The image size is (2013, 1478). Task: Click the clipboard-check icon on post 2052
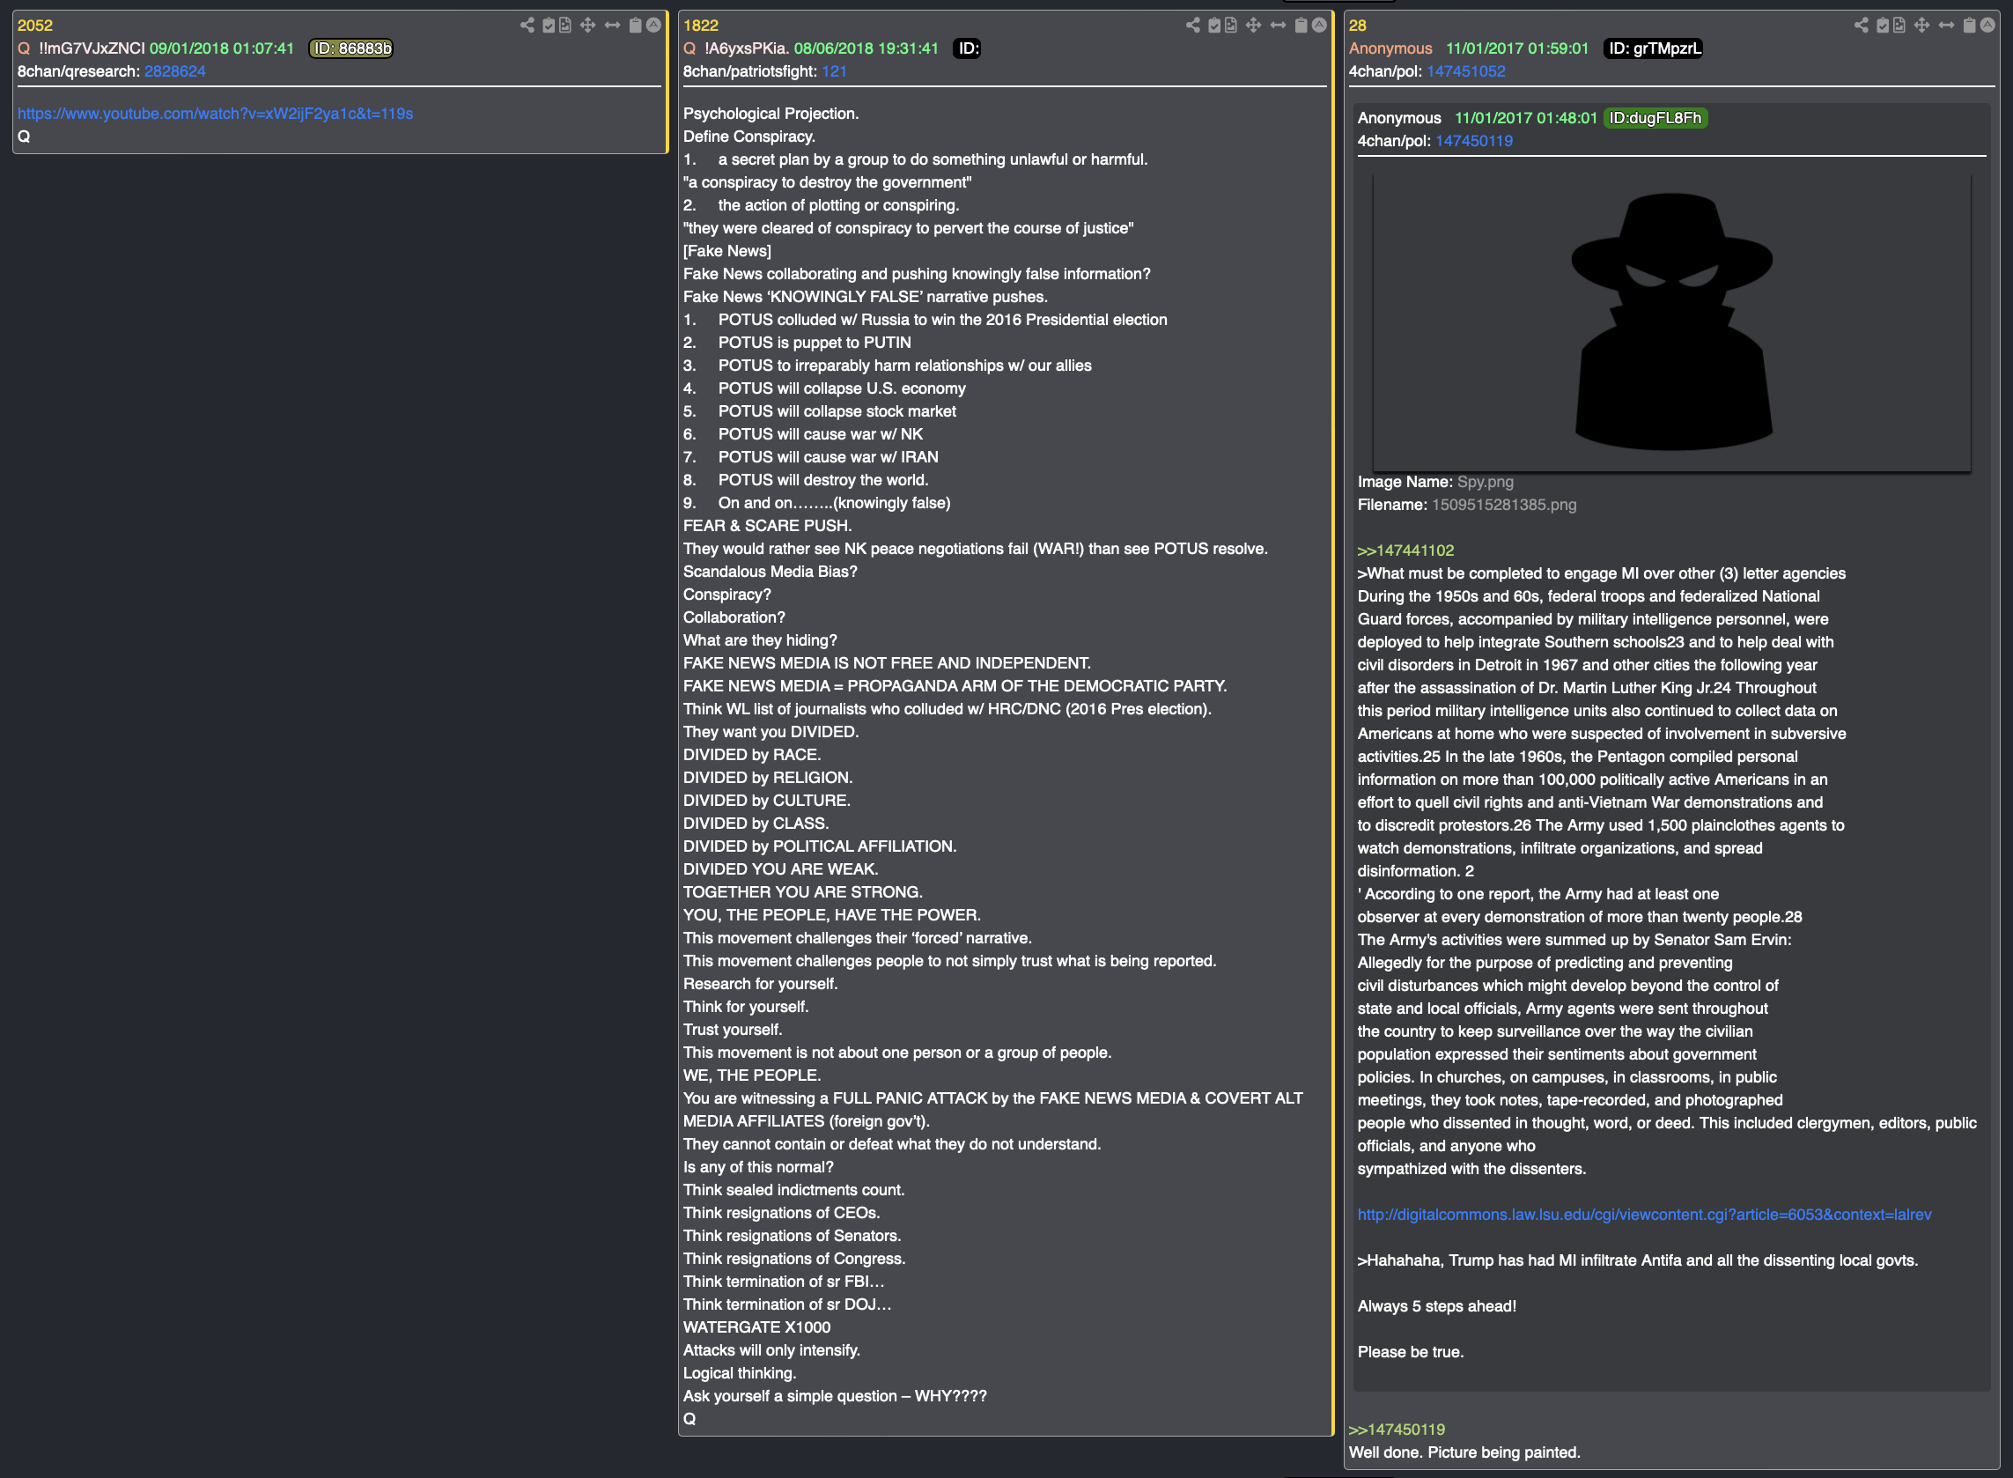549,25
